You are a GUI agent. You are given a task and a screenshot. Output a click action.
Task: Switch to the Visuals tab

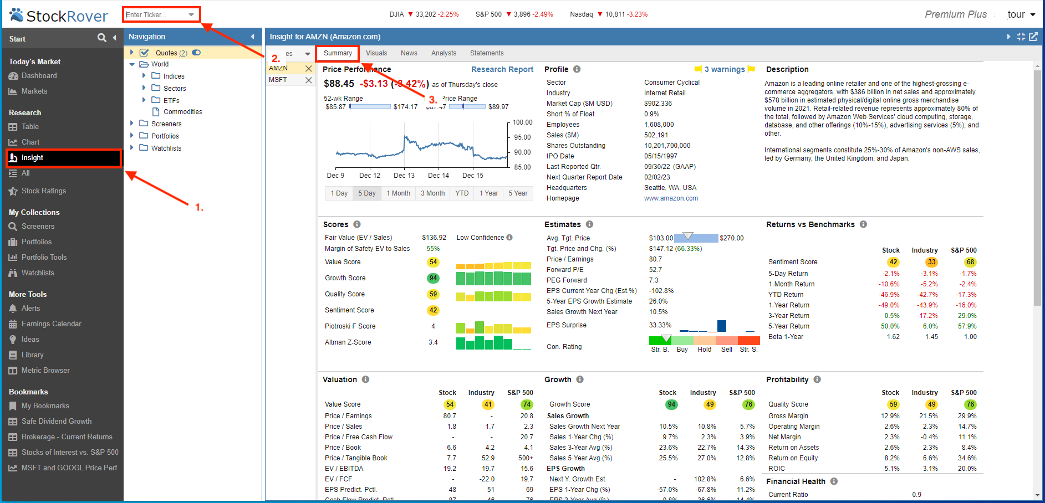376,53
